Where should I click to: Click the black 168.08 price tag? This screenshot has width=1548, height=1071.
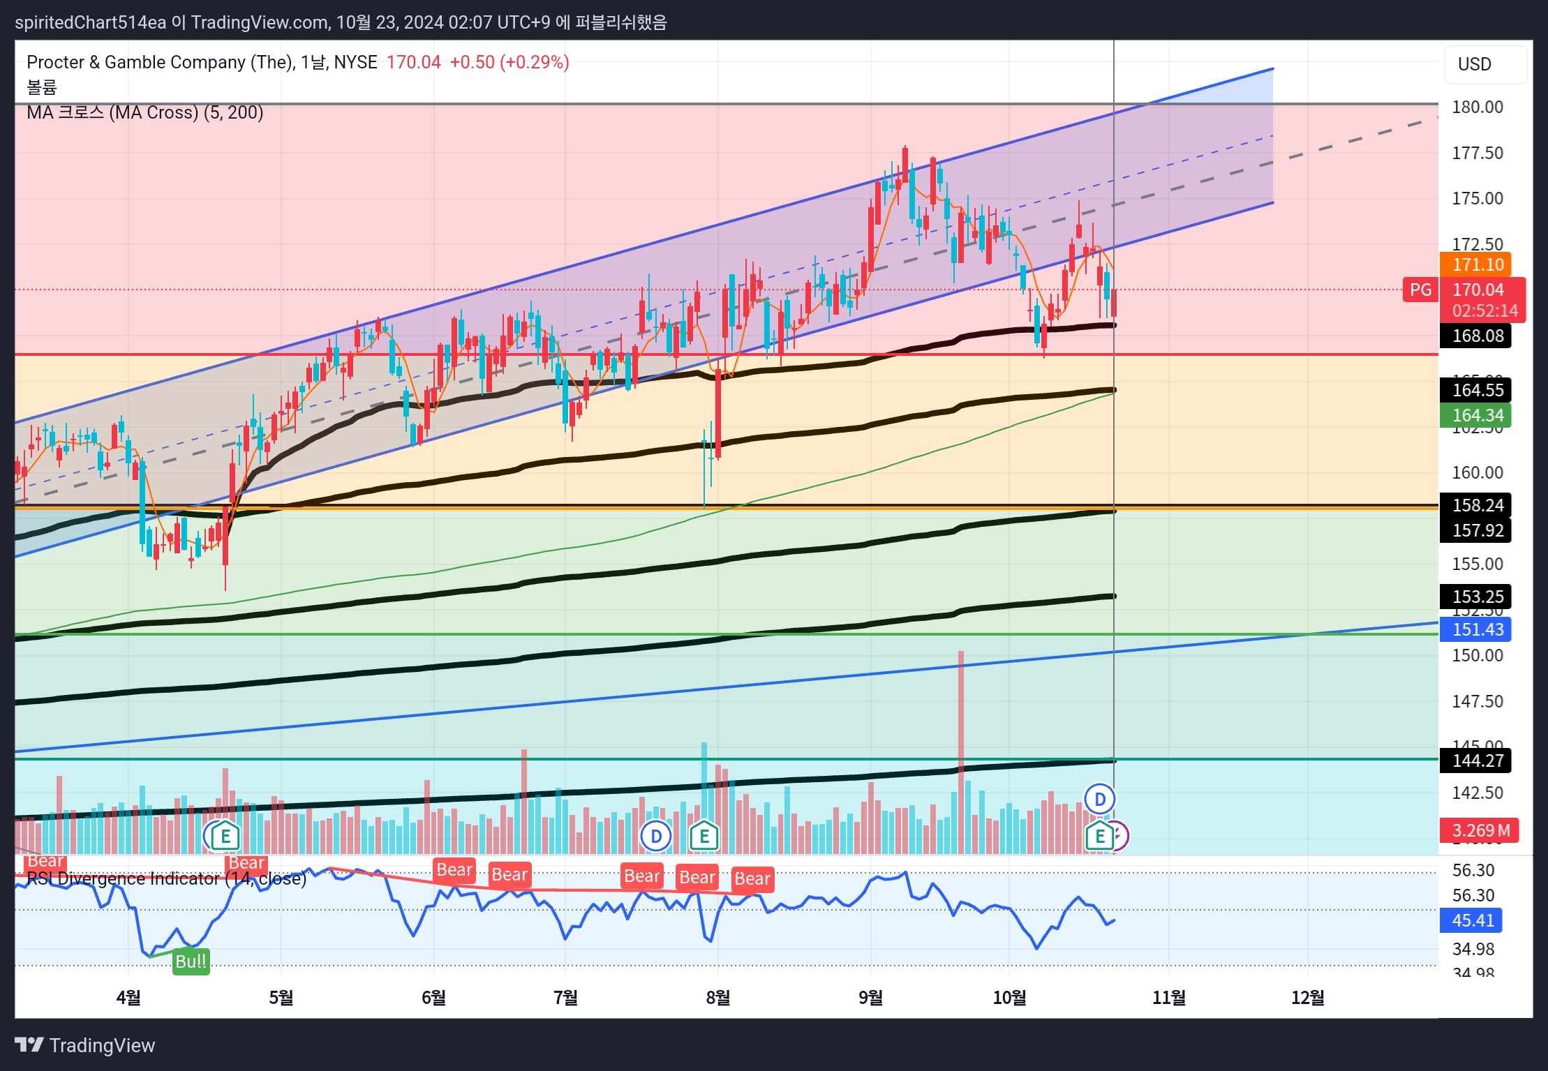point(1475,336)
